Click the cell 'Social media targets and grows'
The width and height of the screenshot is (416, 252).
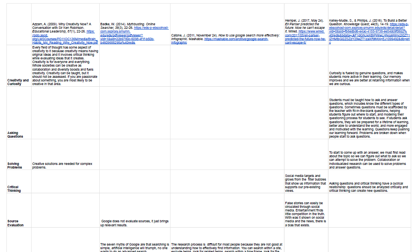pos(306,181)
